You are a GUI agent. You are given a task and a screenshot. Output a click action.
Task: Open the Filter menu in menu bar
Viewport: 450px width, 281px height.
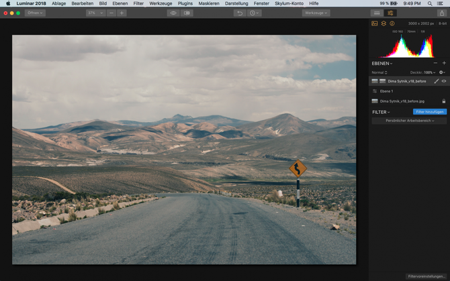point(138,3)
